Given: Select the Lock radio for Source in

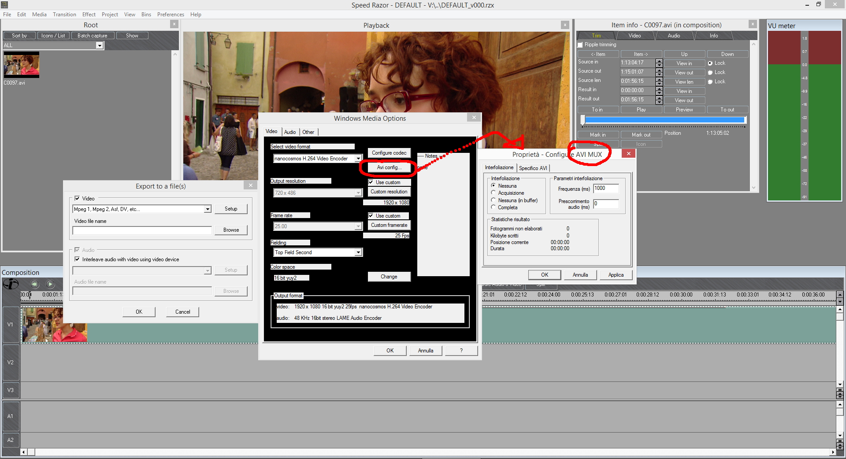Looking at the screenshot, I should (x=710, y=63).
